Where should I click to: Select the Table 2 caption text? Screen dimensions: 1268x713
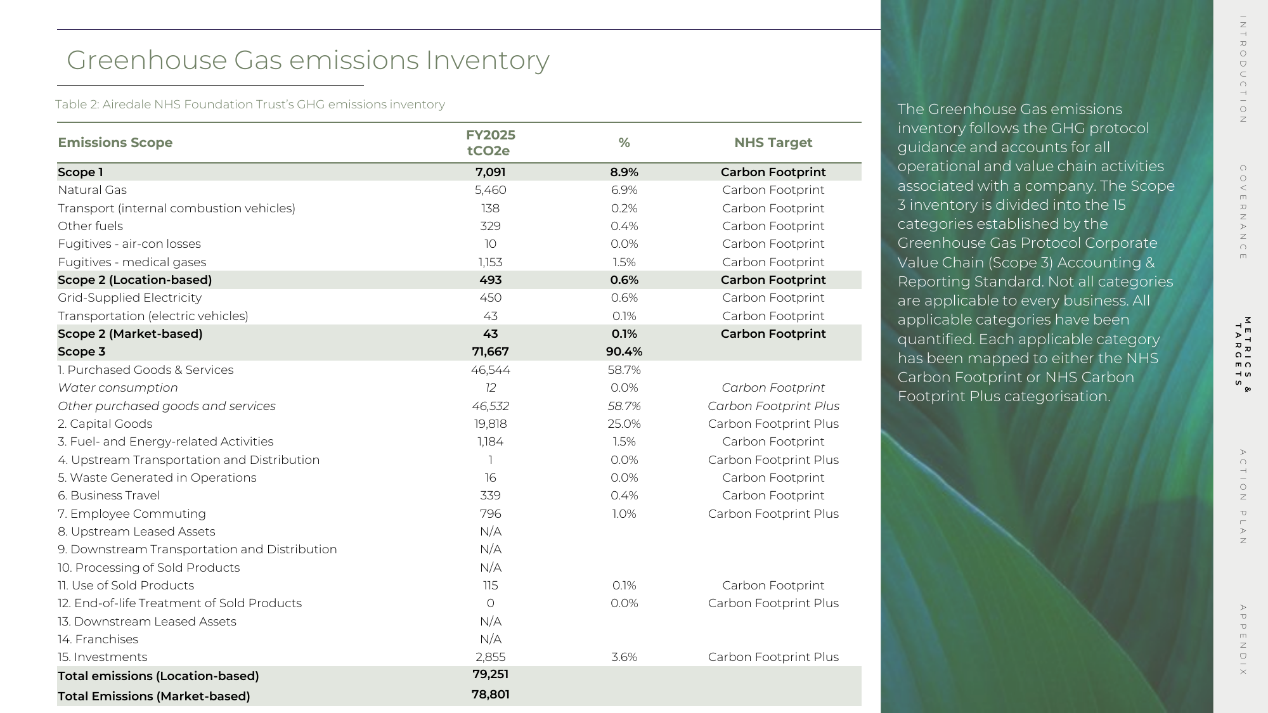click(250, 105)
